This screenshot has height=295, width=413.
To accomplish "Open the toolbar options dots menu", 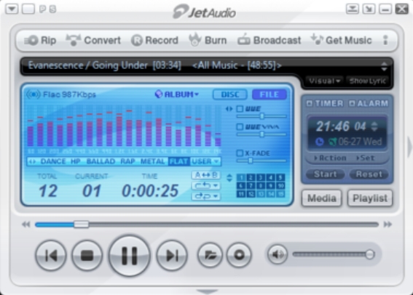I will click(385, 40).
